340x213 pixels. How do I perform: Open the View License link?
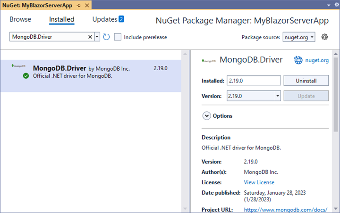(259, 182)
